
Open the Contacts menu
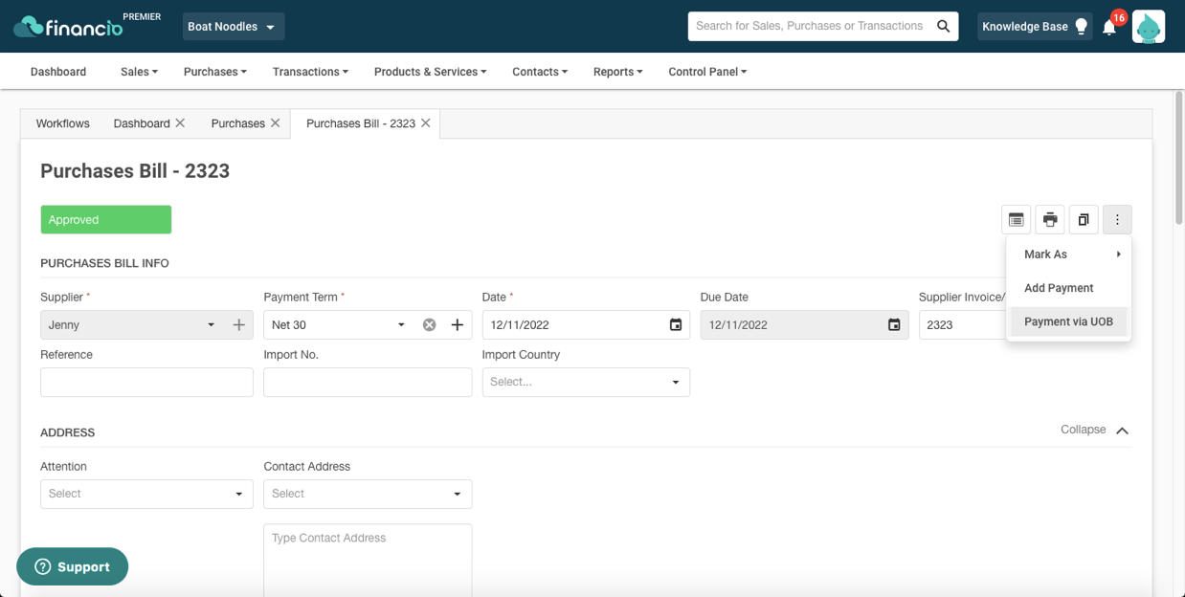tap(540, 72)
